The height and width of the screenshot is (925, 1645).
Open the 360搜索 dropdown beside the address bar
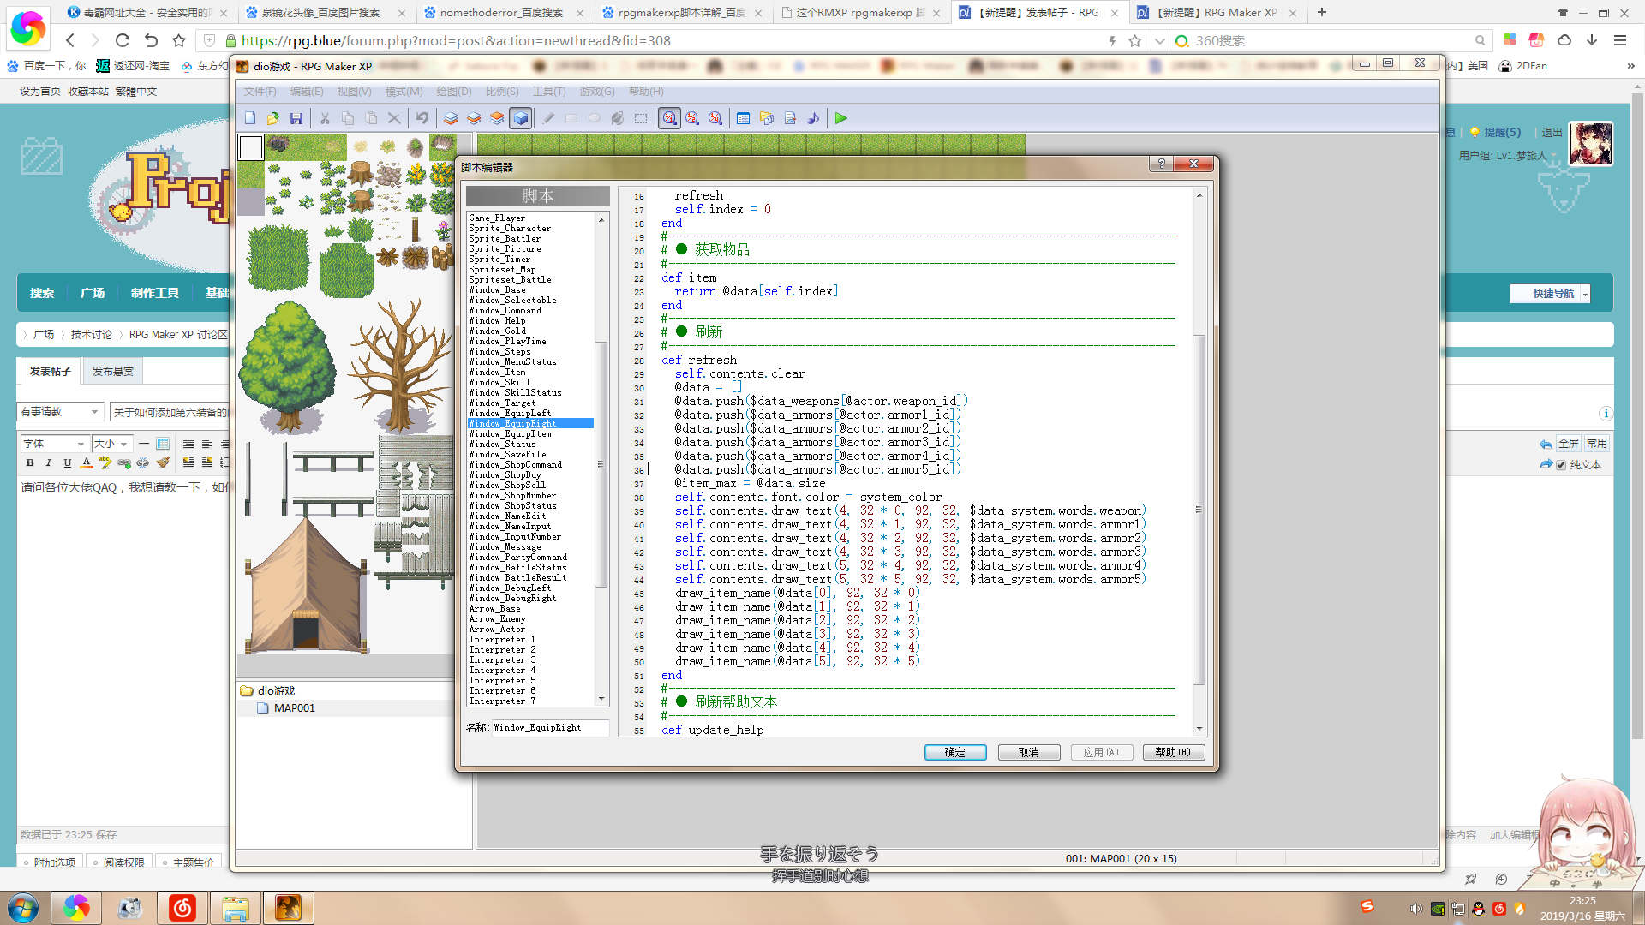point(1159,40)
